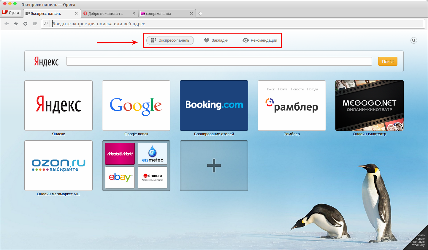Go forward with the forward arrow
Viewport: 428px width, 250px height.
click(16, 24)
